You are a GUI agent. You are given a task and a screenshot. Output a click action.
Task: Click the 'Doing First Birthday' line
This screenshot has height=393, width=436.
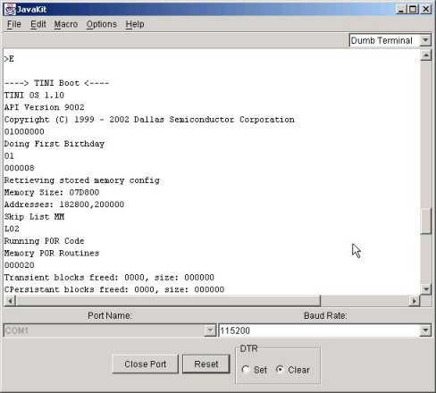(54, 144)
